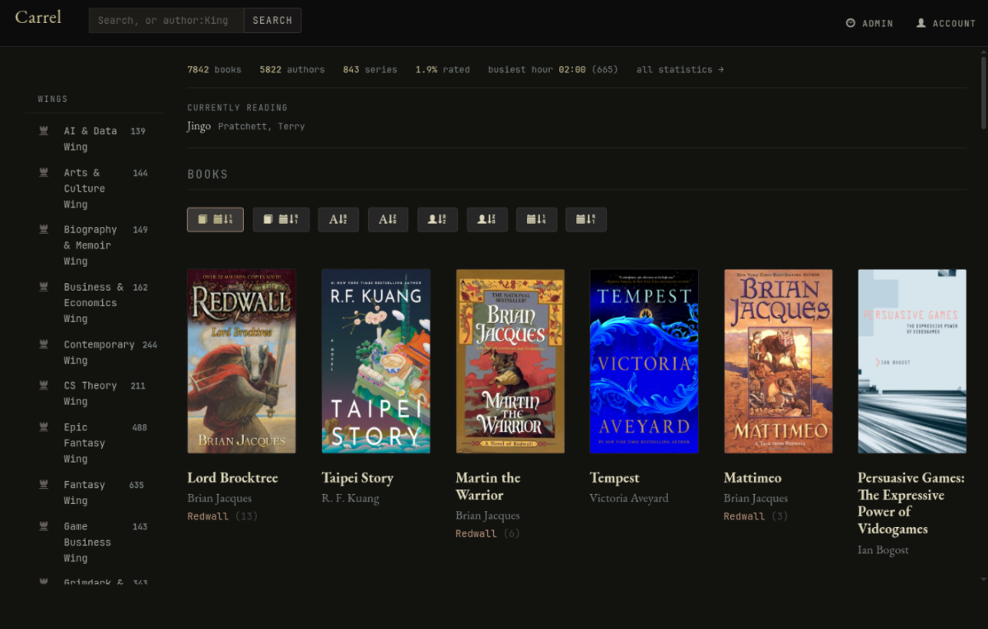Click the Taipei Story title link
Image resolution: width=988 pixels, height=629 pixels.
(x=357, y=478)
